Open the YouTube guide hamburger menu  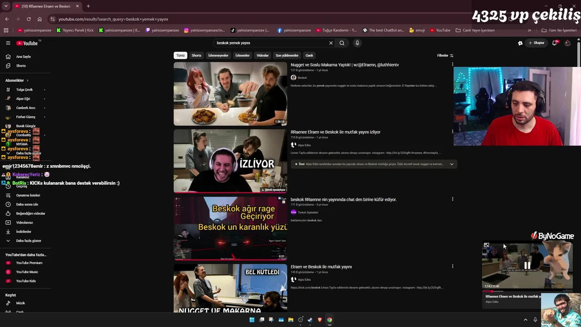coord(8,43)
